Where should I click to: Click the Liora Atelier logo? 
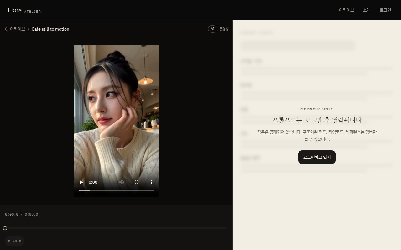[x=24, y=10]
